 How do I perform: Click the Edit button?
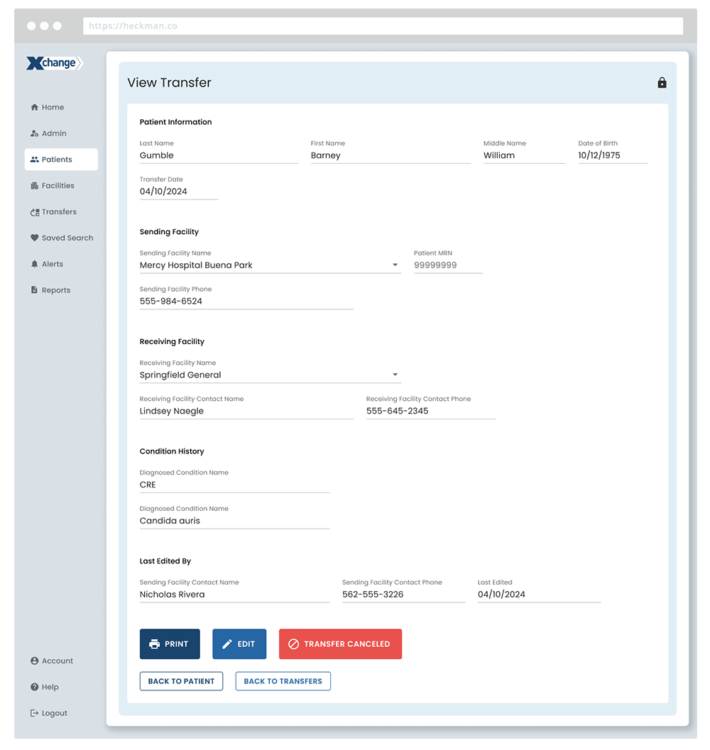point(239,644)
